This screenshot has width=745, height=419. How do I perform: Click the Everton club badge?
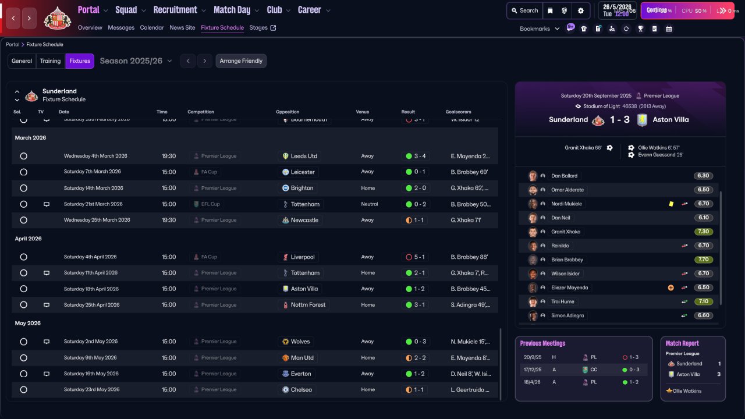click(x=285, y=374)
